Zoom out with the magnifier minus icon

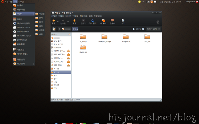[x=134, y=29]
